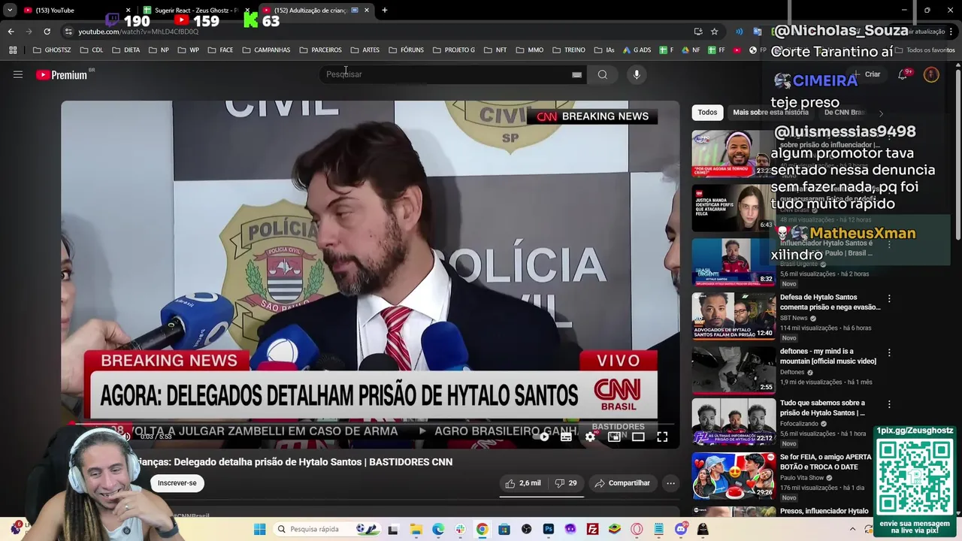Open the browser apps grid icon
962x541 pixels.
13,50
